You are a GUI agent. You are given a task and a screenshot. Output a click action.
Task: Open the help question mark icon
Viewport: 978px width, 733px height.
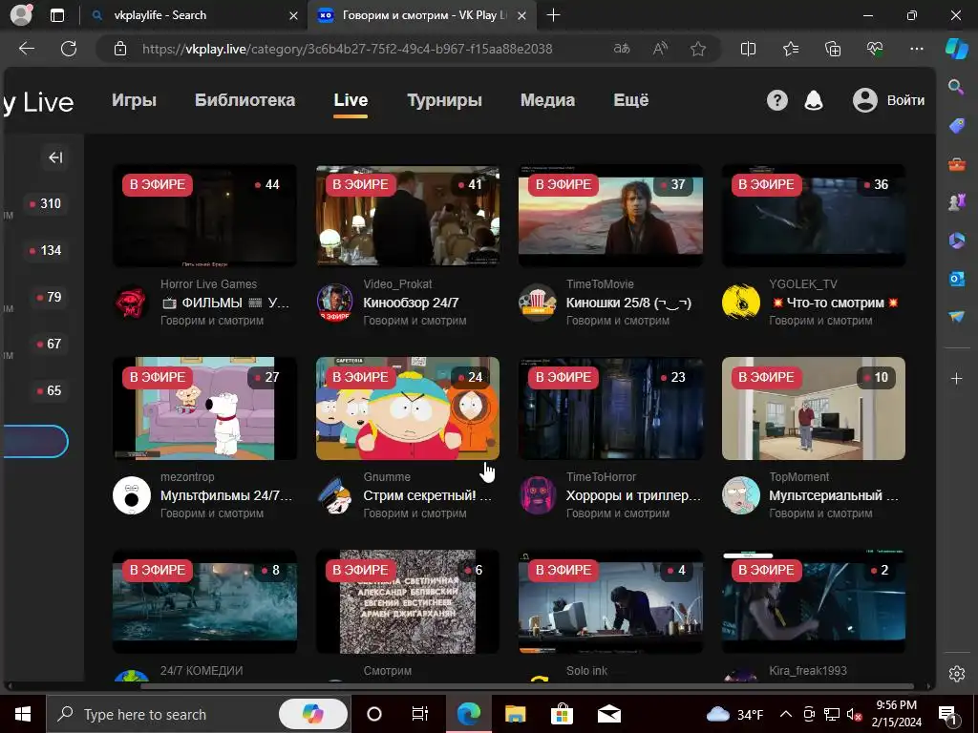777,100
